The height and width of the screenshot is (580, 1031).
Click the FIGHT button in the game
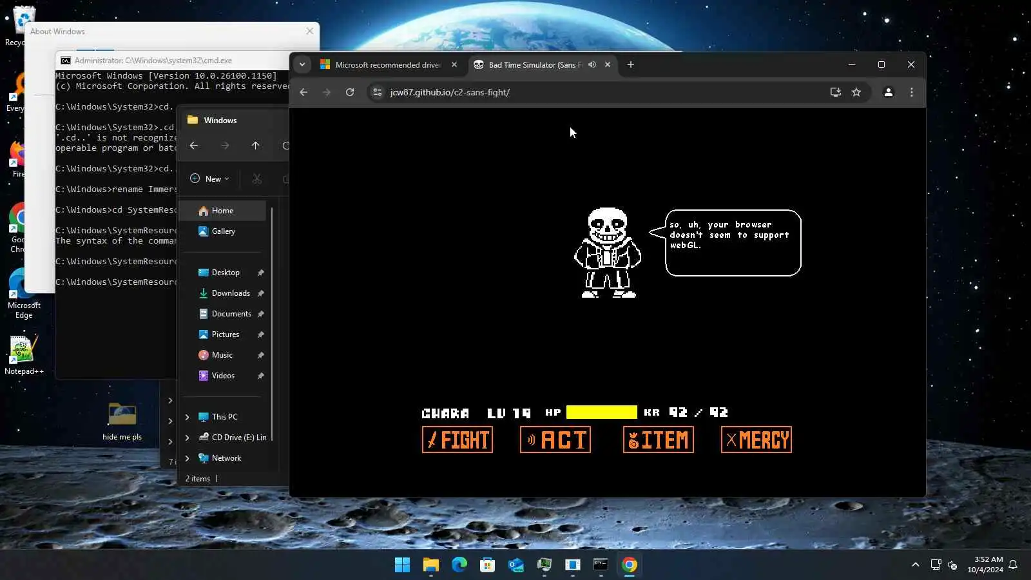pos(458,440)
